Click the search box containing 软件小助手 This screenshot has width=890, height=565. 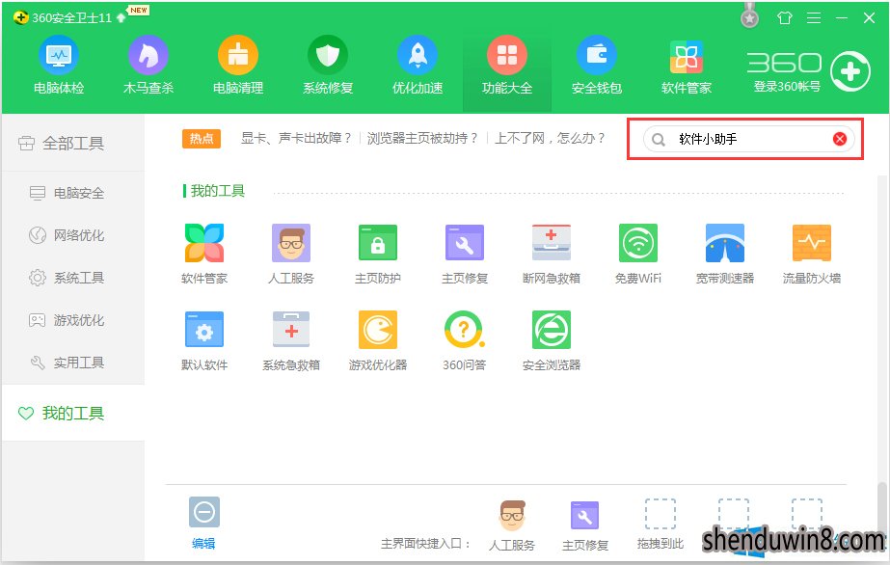[x=748, y=139]
